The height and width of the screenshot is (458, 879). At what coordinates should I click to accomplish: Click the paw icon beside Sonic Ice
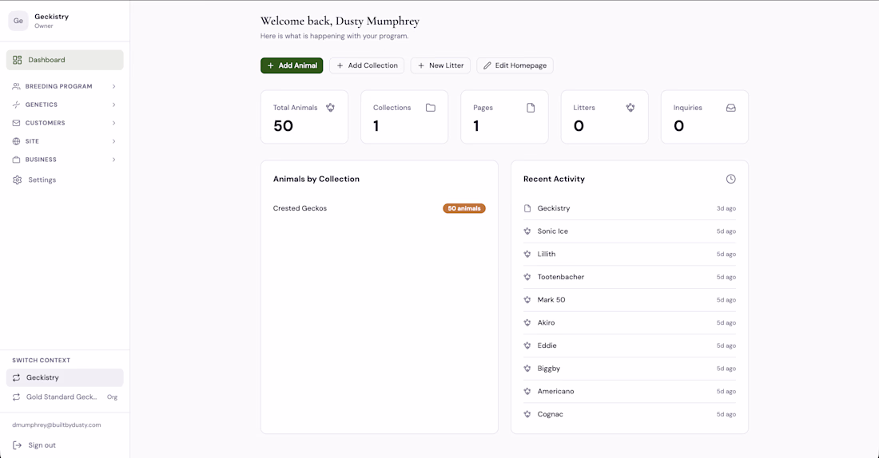(x=527, y=231)
